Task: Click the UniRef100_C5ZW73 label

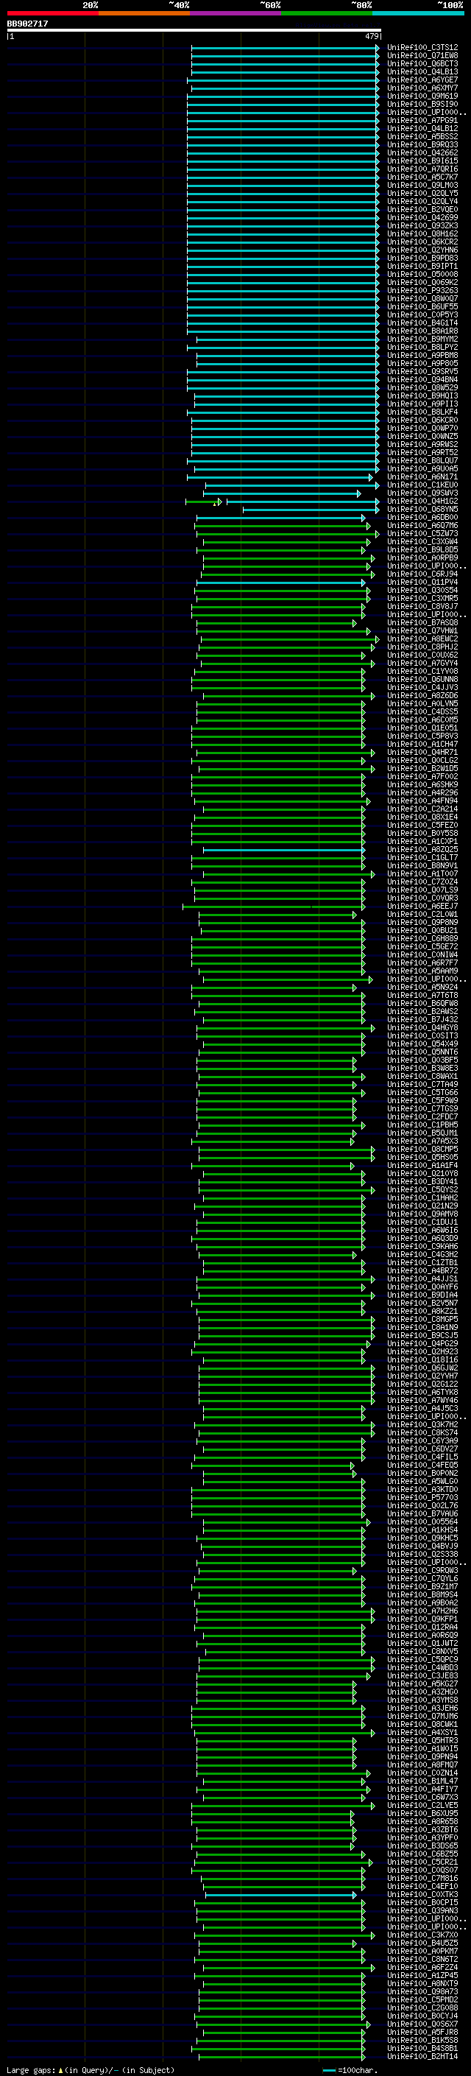Action: [x=422, y=533]
